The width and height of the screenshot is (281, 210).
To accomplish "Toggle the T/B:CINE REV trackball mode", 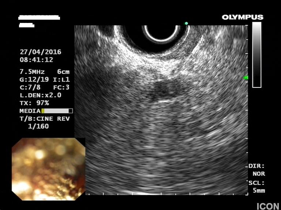I will (44, 119).
